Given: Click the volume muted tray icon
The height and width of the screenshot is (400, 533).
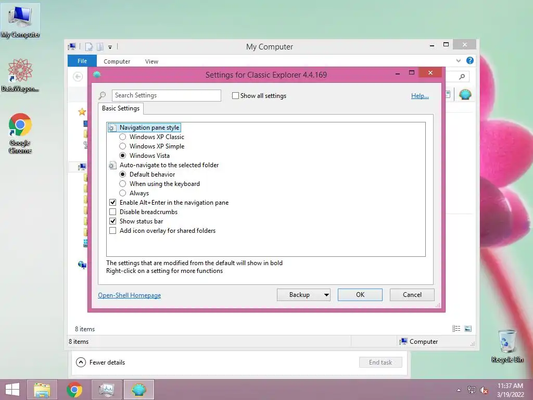Looking at the screenshot, I should coord(484,390).
